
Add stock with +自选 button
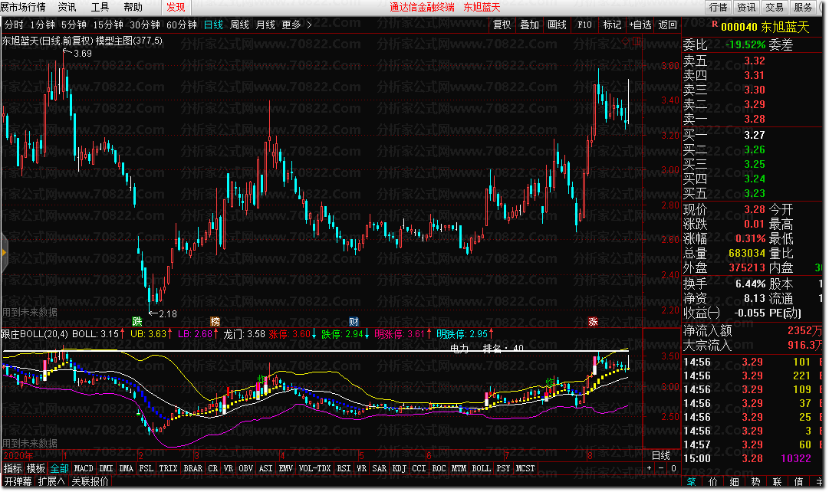pyautogui.click(x=640, y=25)
